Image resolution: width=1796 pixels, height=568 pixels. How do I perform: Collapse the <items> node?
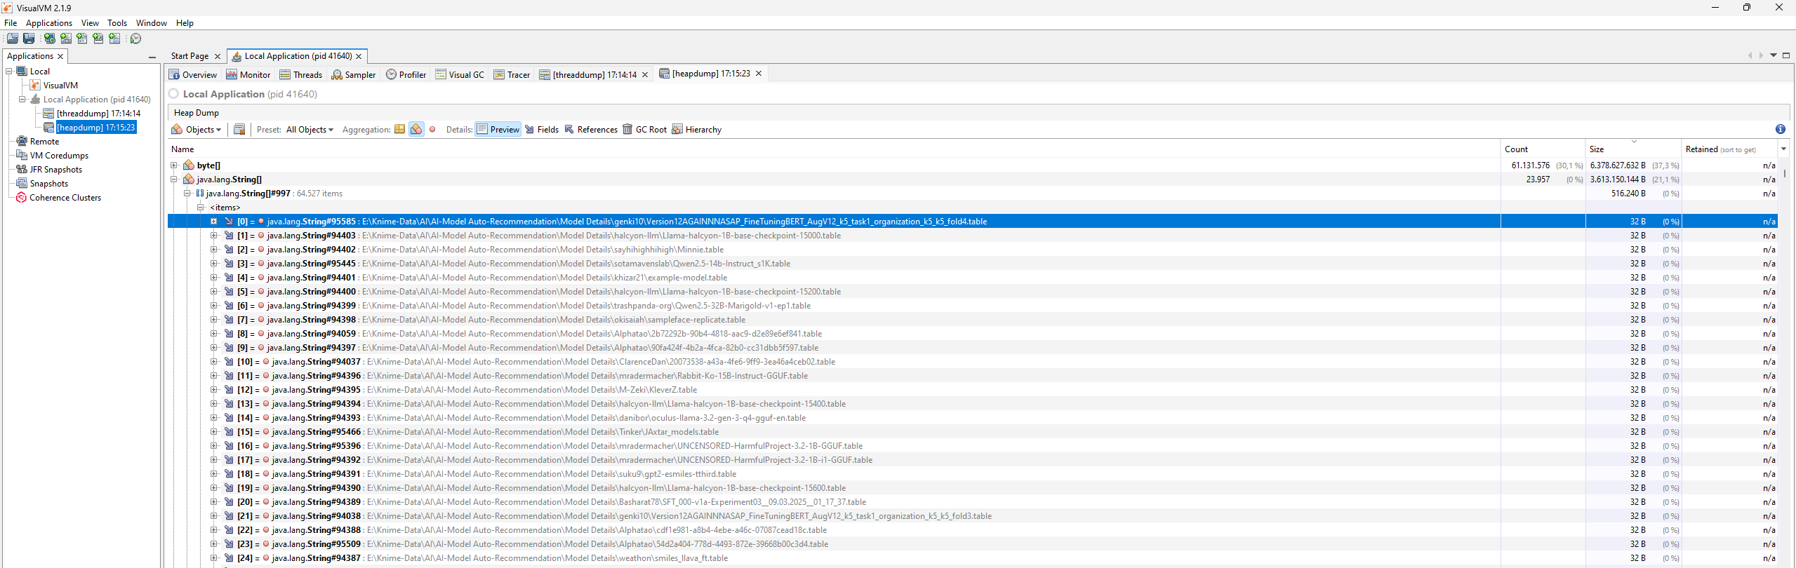201,208
